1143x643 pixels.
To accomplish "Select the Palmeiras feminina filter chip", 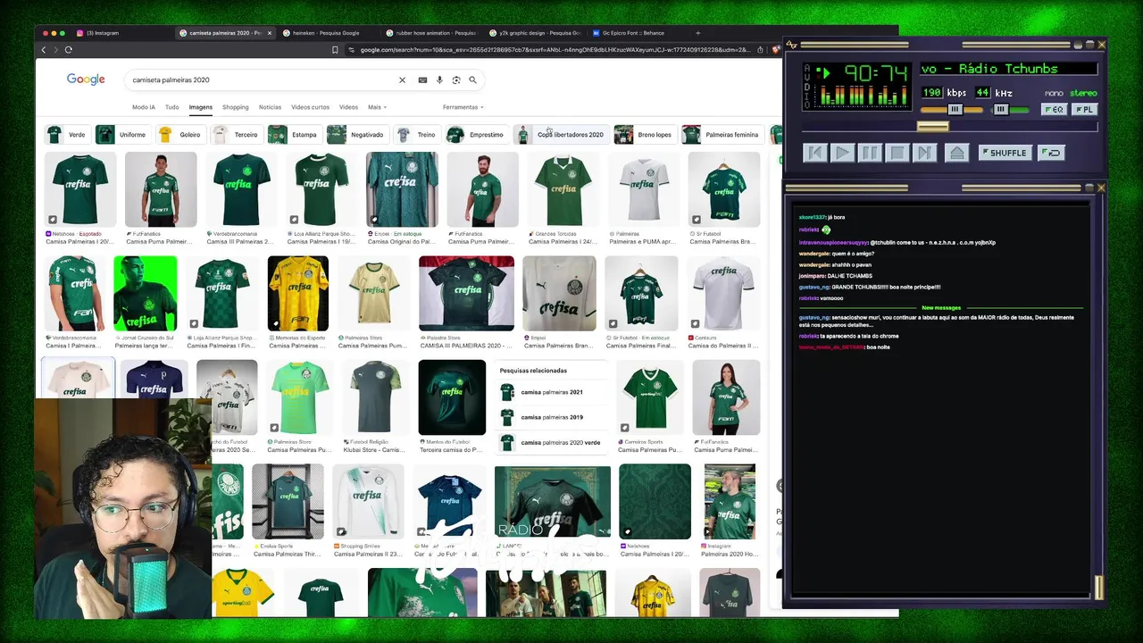I will [x=722, y=135].
